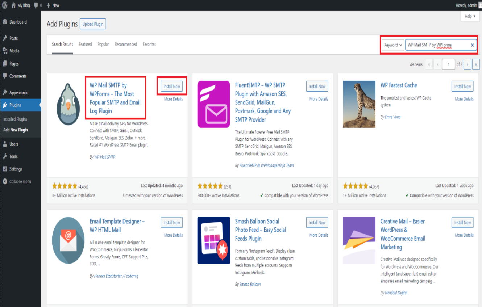
Task: Switch to the Popular tab
Action: (x=103, y=44)
